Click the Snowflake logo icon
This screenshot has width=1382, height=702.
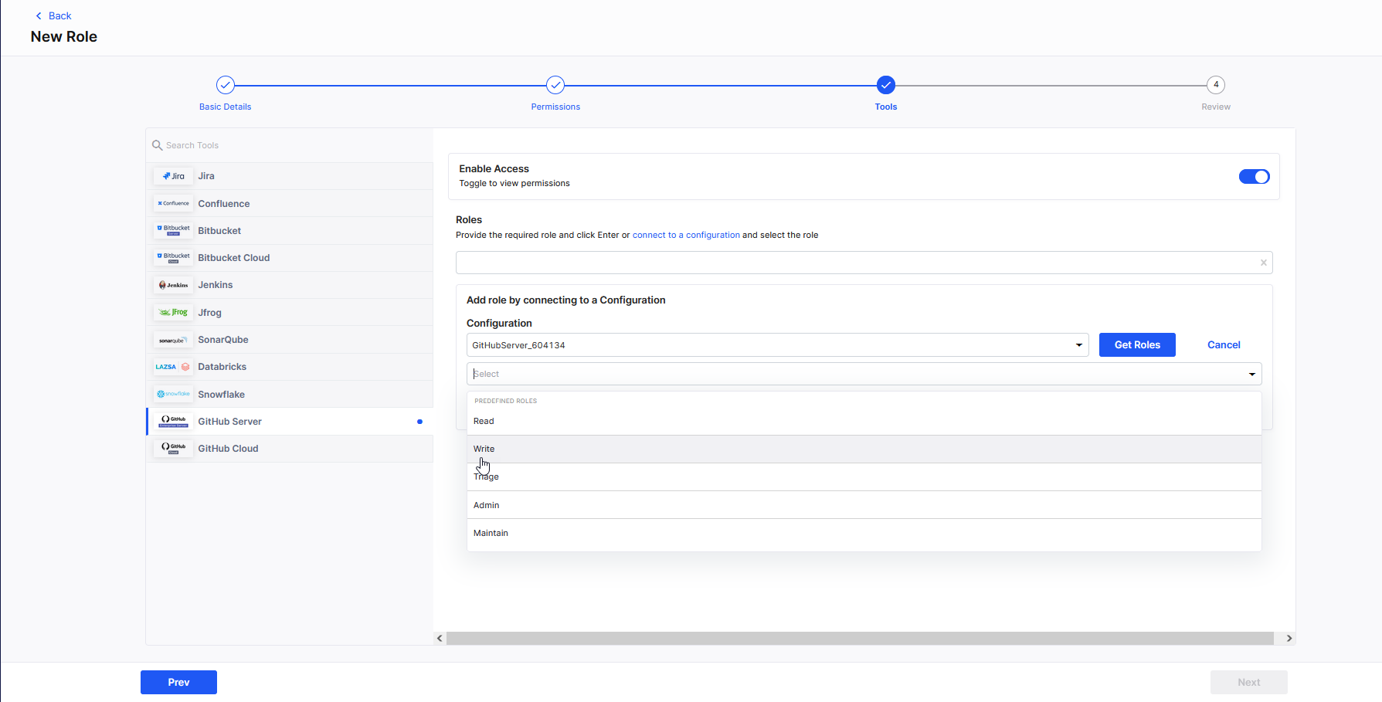(173, 394)
